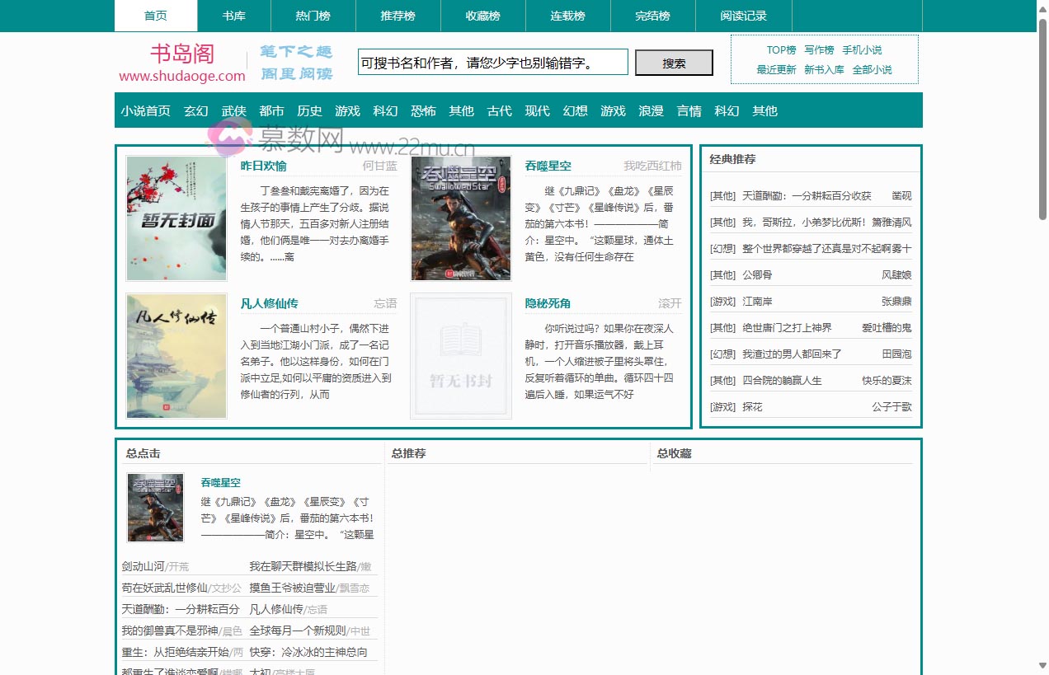Focus the book and author search field
This screenshot has width=1049, height=675.
[492, 62]
